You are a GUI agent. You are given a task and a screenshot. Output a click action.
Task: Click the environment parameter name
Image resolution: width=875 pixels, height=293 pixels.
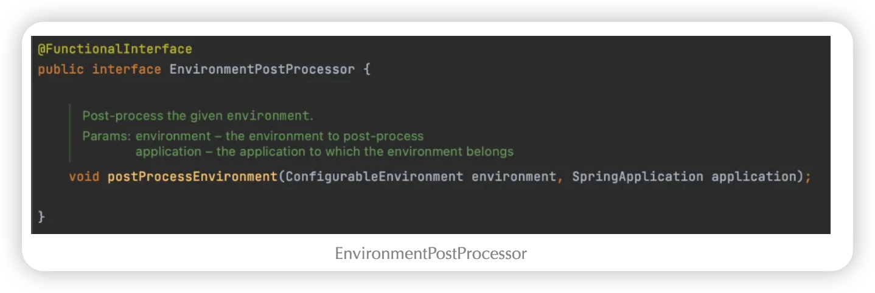[514, 177]
